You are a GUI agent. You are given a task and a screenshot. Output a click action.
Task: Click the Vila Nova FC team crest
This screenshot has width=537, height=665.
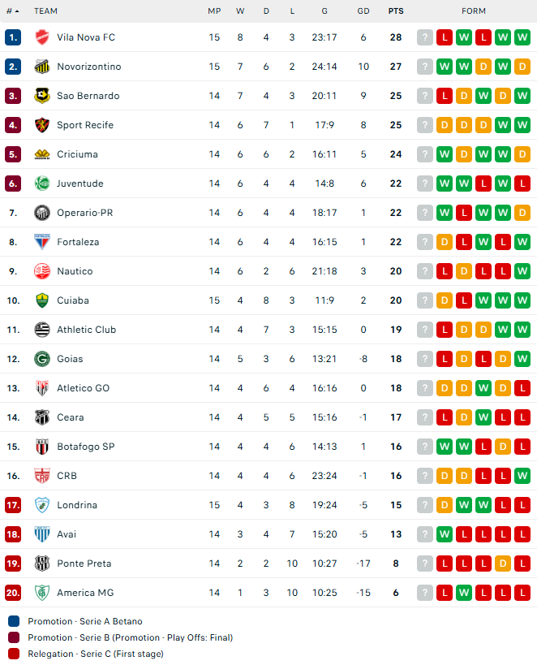click(x=42, y=37)
